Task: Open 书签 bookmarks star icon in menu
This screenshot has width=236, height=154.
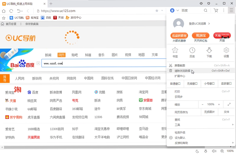Action: [175, 50]
